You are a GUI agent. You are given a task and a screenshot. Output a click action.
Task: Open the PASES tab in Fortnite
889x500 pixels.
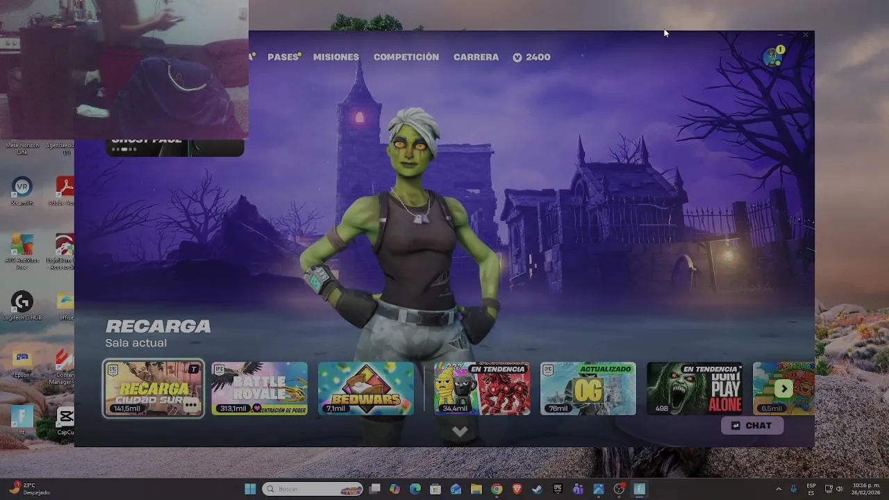pyautogui.click(x=283, y=57)
